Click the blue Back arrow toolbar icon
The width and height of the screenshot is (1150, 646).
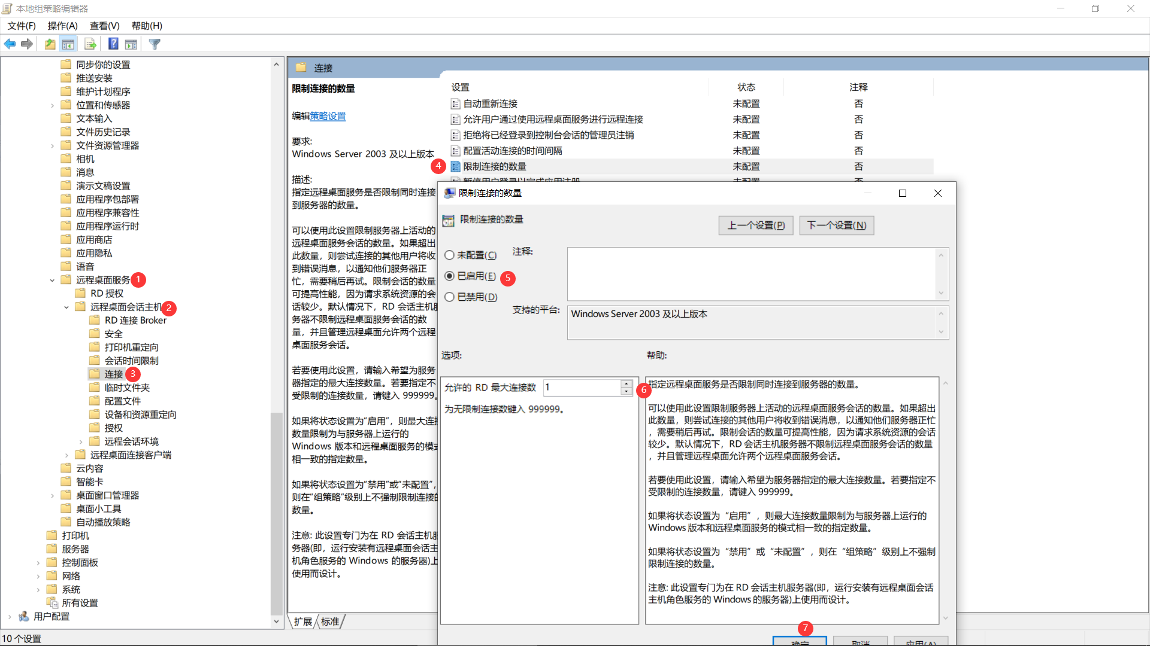coord(10,44)
